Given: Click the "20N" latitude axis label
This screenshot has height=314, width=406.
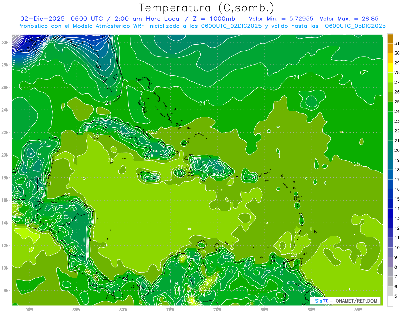Looking at the screenshot, I should coord(6,155).
